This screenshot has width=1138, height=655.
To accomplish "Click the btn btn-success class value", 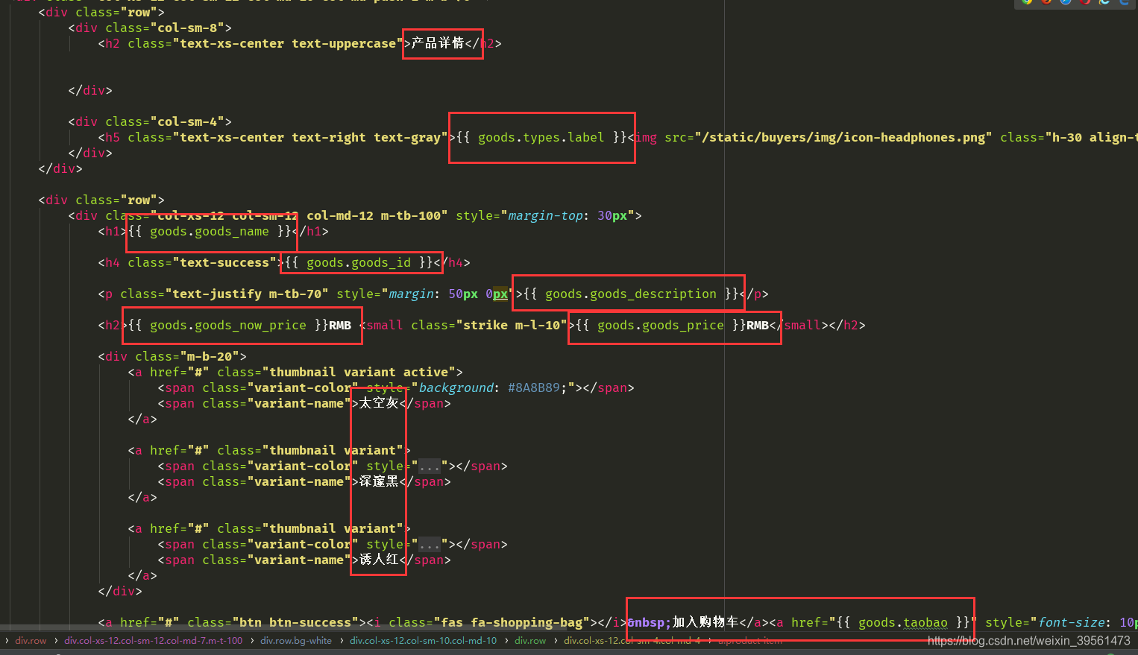I will 295,623.
